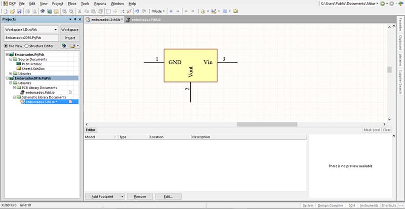Click the blue plus add mode icon
This screenshot has height=209, width=405.
tap(171, 11)
